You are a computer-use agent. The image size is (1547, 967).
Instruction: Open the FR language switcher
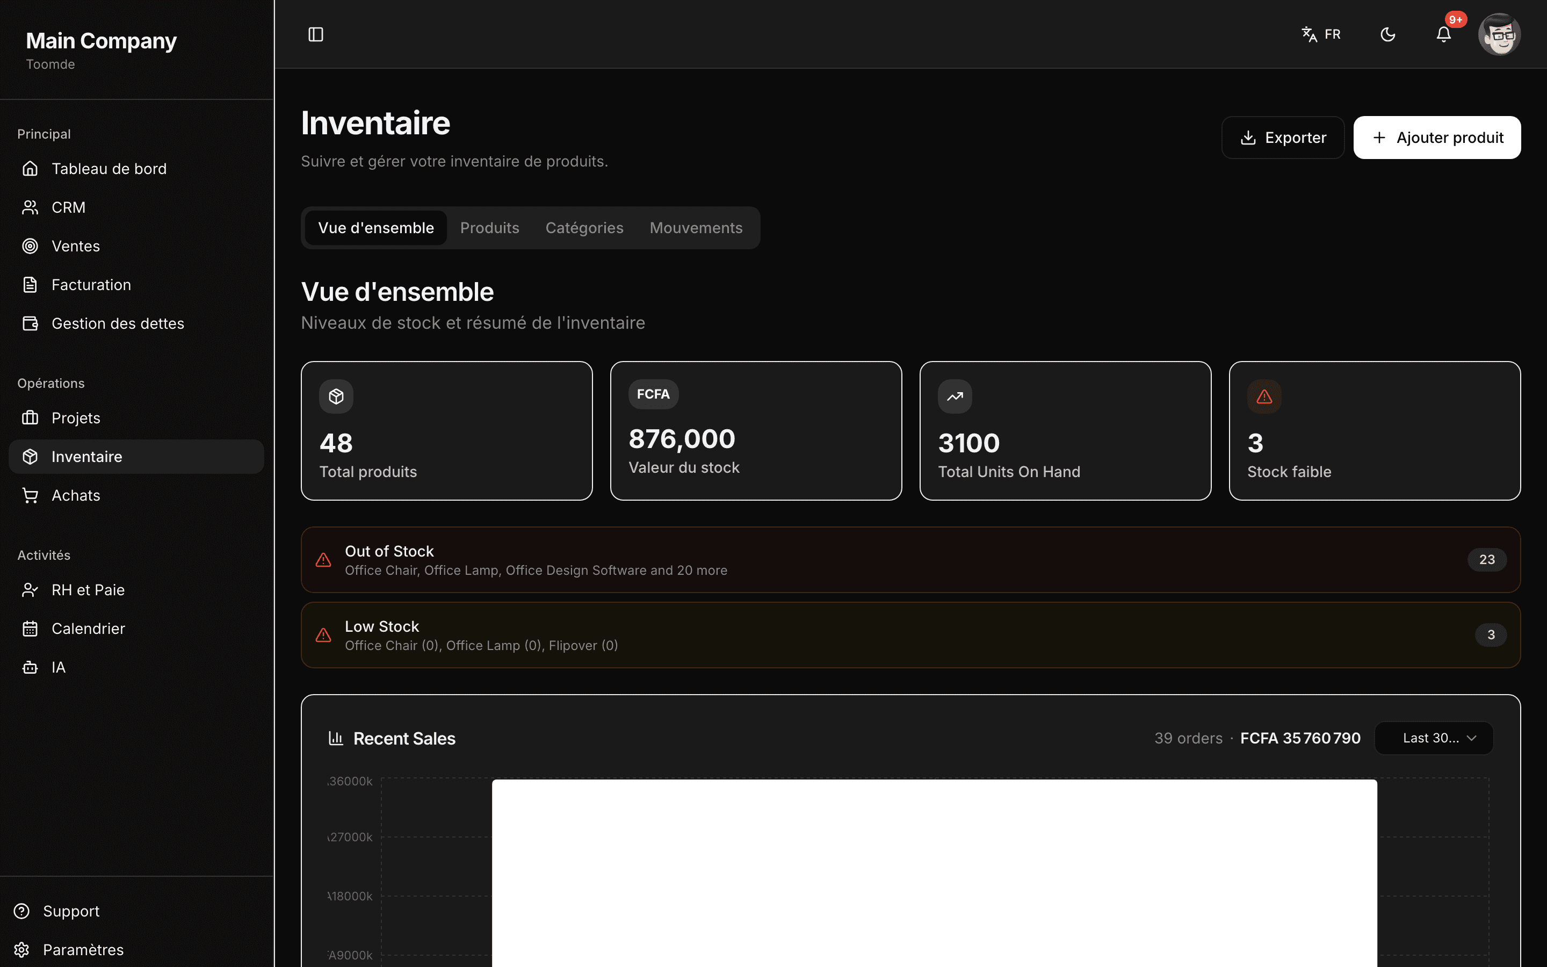[1321, 34]
